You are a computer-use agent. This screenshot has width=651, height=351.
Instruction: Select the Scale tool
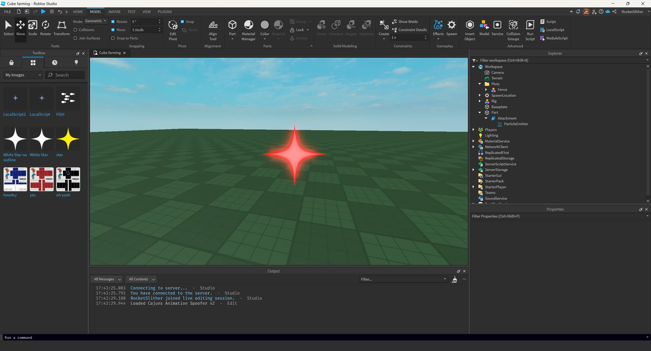click(33, 27)
